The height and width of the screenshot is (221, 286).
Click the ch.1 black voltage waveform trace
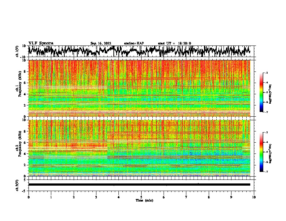(139, 51)
